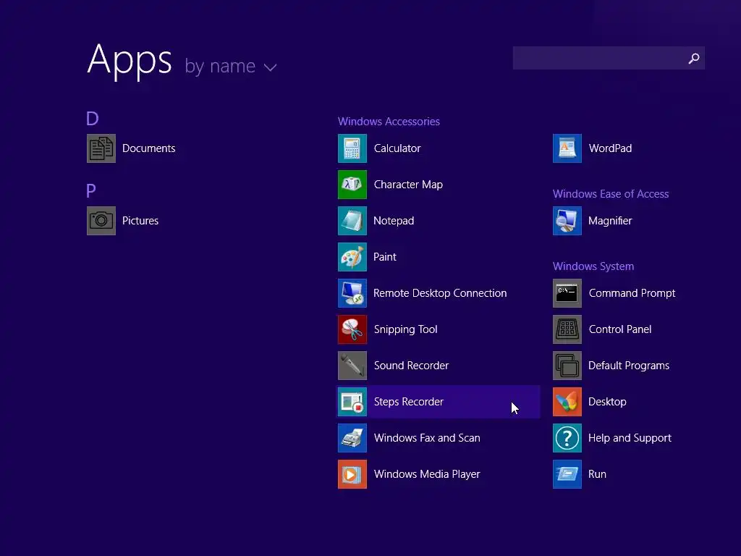Image resolution: width=741 pixels, height=556 pixels.
Task: Jump to the letter P group heading
Action: pyautogui.click(x=91, y=191)
